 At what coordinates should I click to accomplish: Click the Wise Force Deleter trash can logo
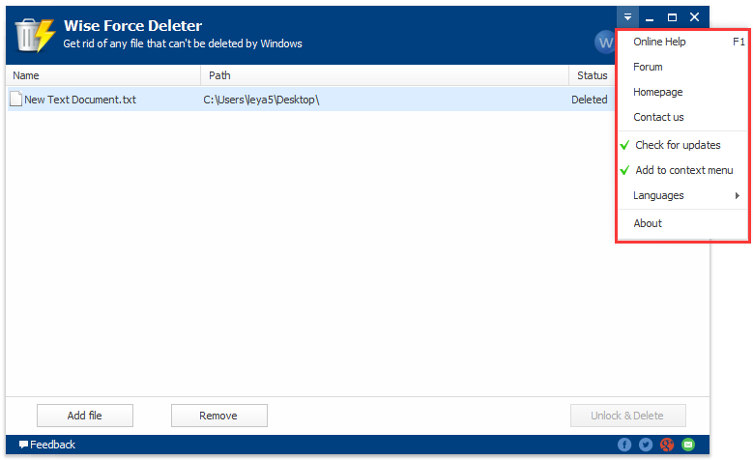[x=35, y=35]
